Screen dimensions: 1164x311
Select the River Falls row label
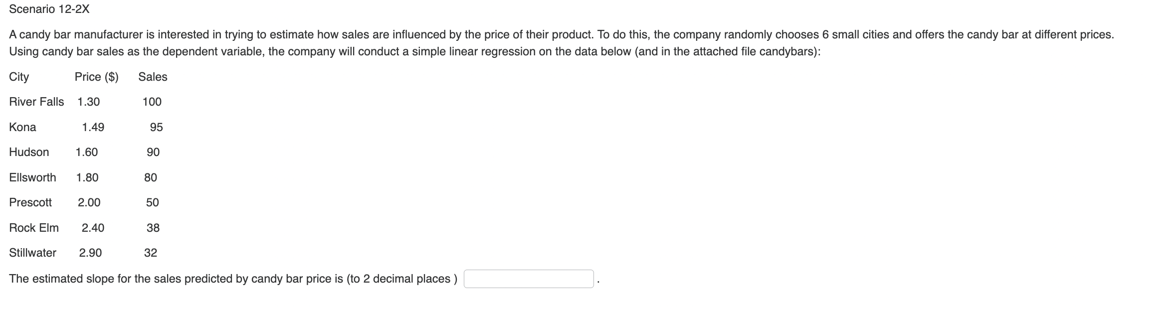(36, 102)
